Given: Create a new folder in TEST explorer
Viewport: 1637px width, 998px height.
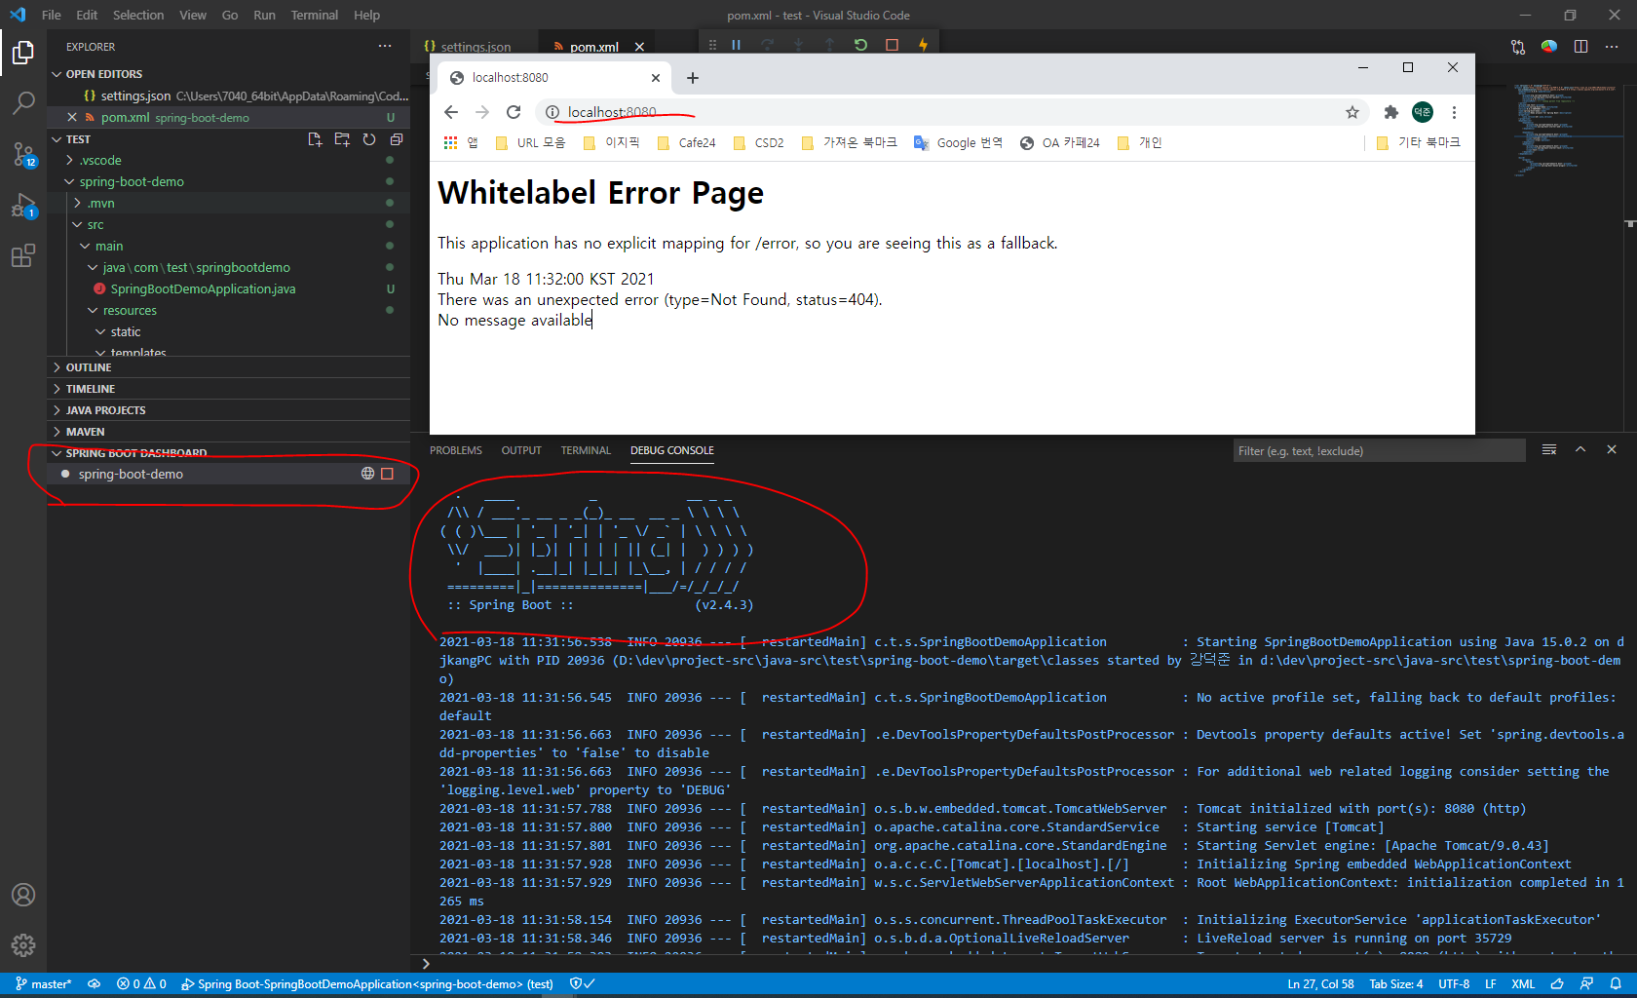Looking at the screenshot, I should point(342,139).
